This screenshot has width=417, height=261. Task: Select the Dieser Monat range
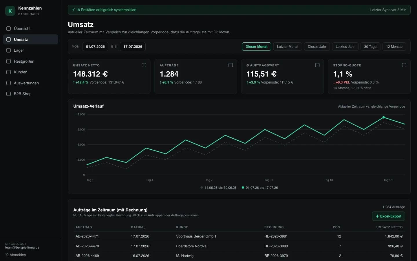(257, 47)
